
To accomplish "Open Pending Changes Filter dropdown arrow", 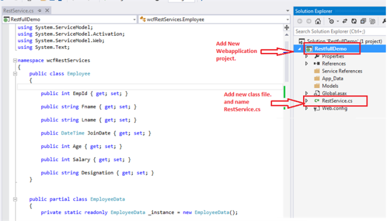I will tap(338, 21).
